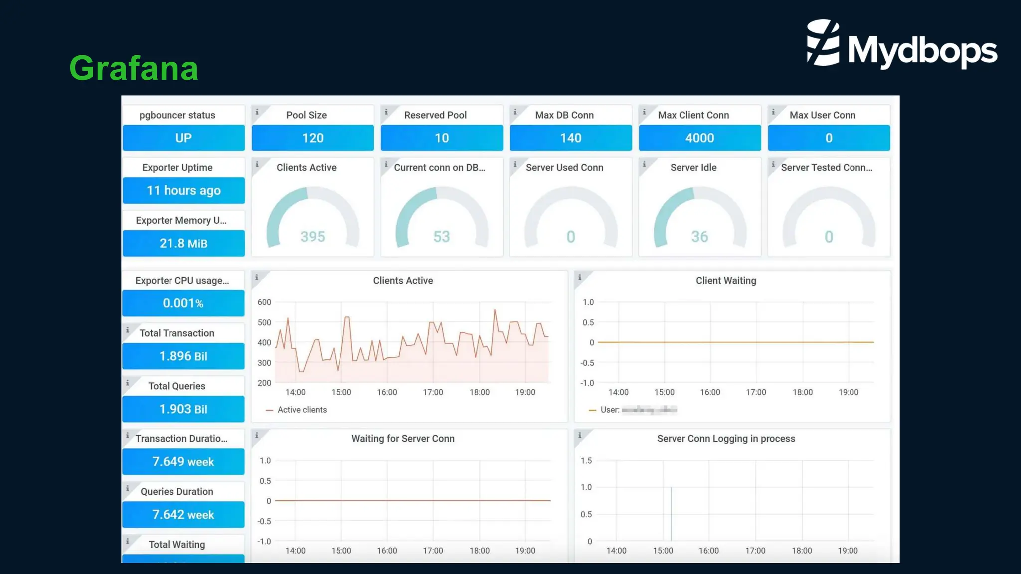
Task: Open the Max Client Conn title menu
Action: tap(693, 115)
